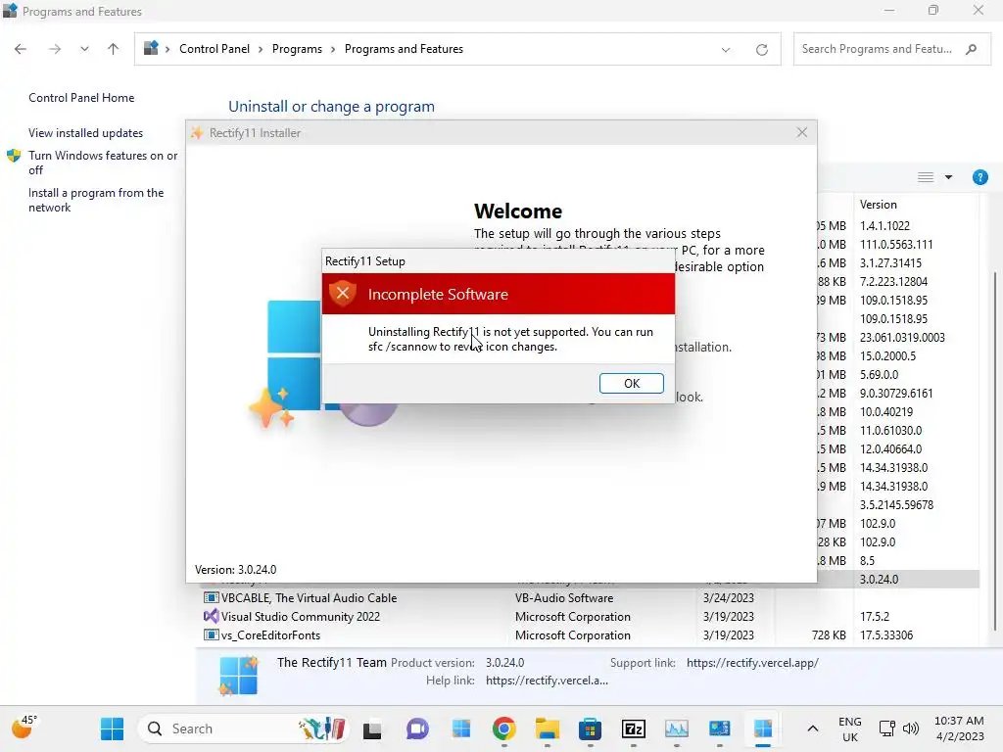1003x752 pixels.
Task: Open recent locations dropdown arrow
Action: point(84,49)
